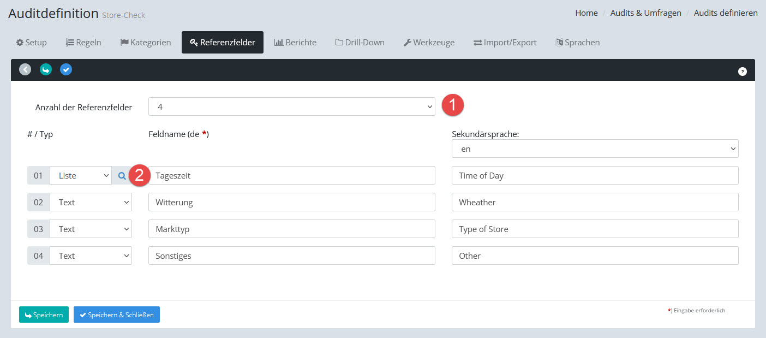Click the grey back arrow icon
Screen dimensions: 766x338
(25, 69)
